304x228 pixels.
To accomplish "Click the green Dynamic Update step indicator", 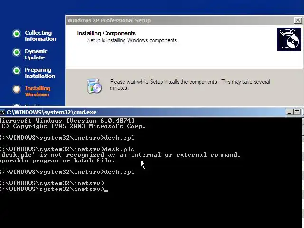I will click(17, 52).
